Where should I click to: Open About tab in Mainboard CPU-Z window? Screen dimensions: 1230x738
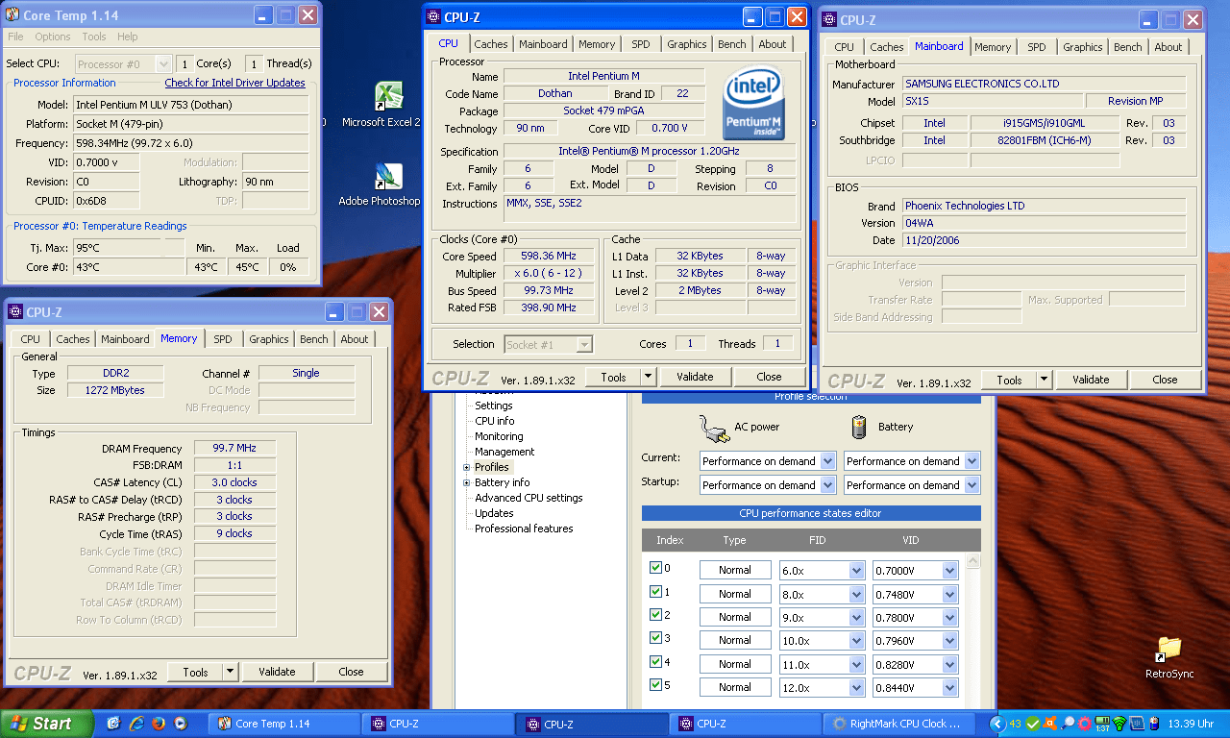tap(1168, 47)
